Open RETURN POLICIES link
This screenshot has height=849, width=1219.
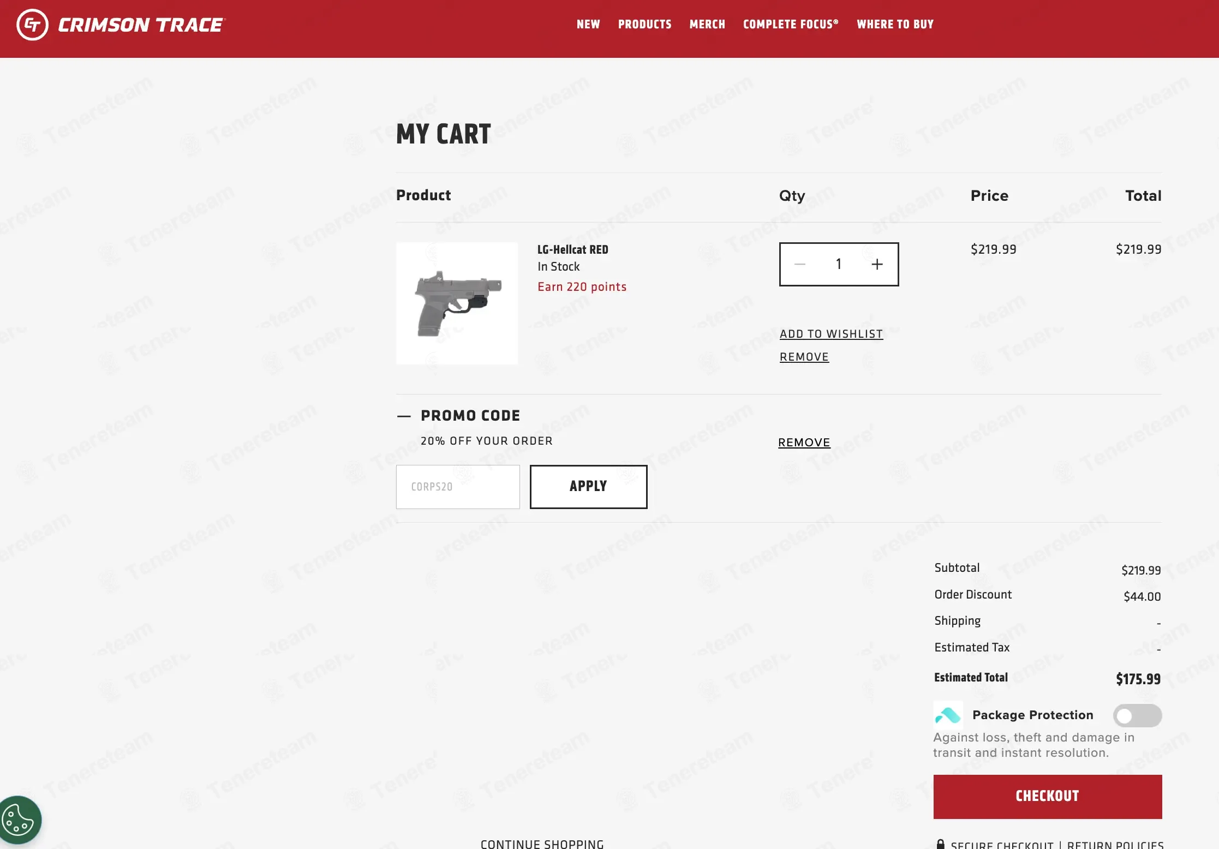point(1115,845)
